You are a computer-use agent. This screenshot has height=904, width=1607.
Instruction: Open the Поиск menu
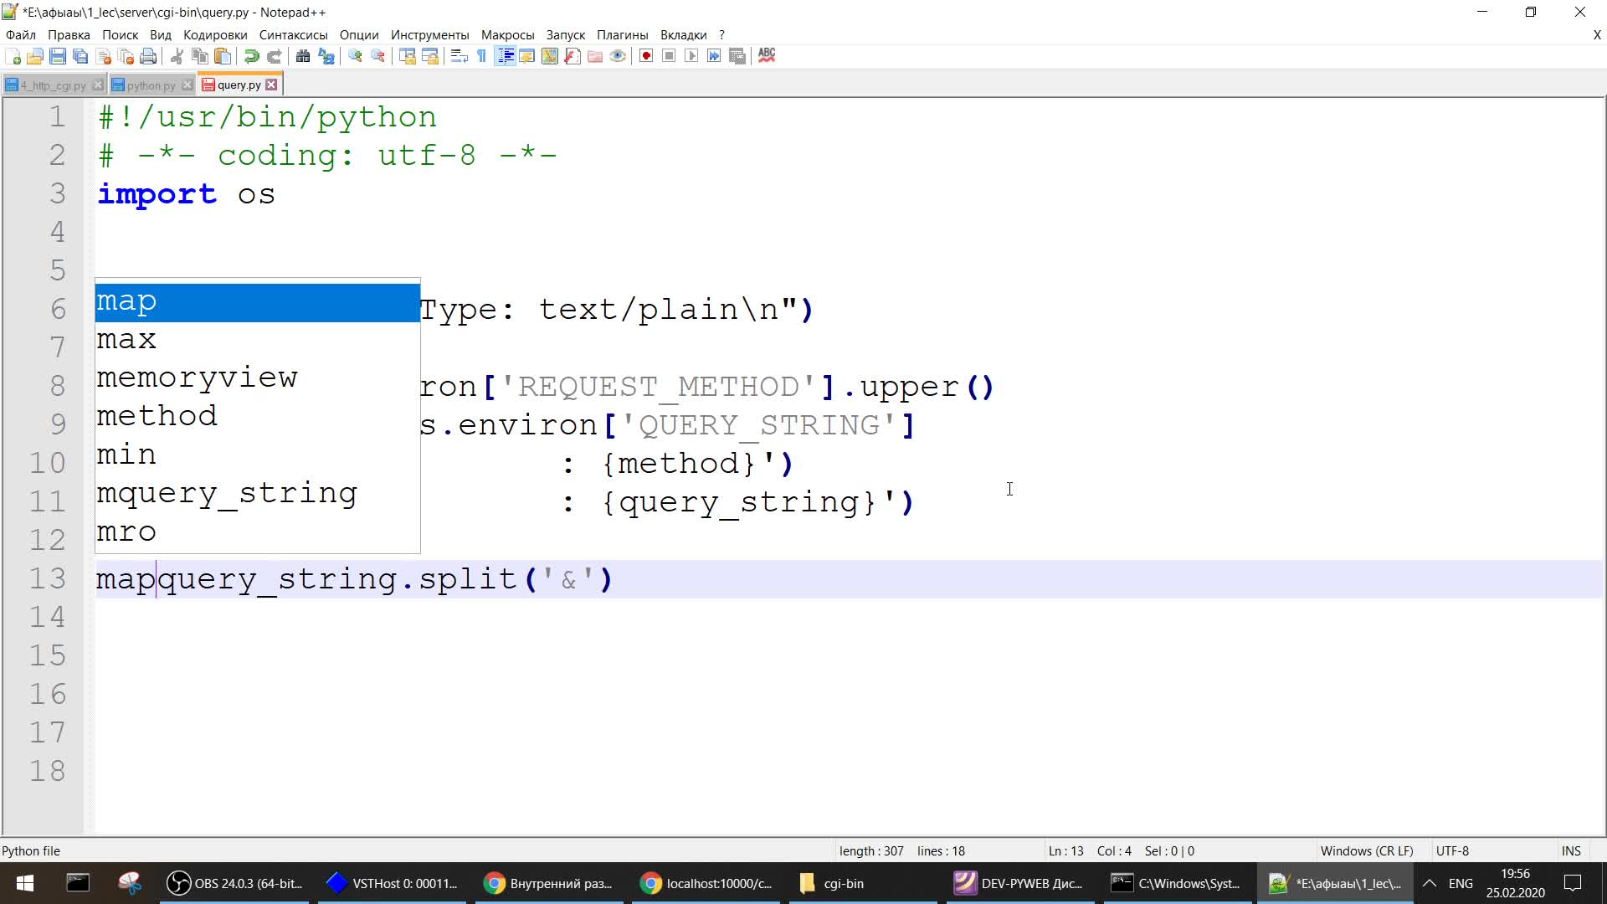pos(121,34)
